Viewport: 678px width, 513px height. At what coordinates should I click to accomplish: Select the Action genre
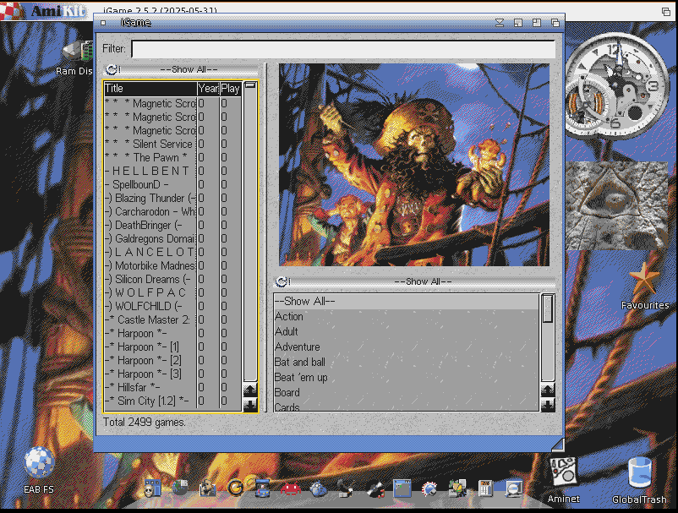[x=407, y=316]
